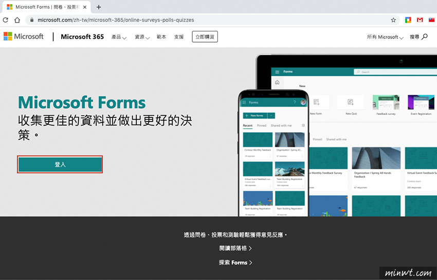Close the Microsoft Forms browser tab
The height and width of the screenshot is (280, 437).
coord(85,7)
